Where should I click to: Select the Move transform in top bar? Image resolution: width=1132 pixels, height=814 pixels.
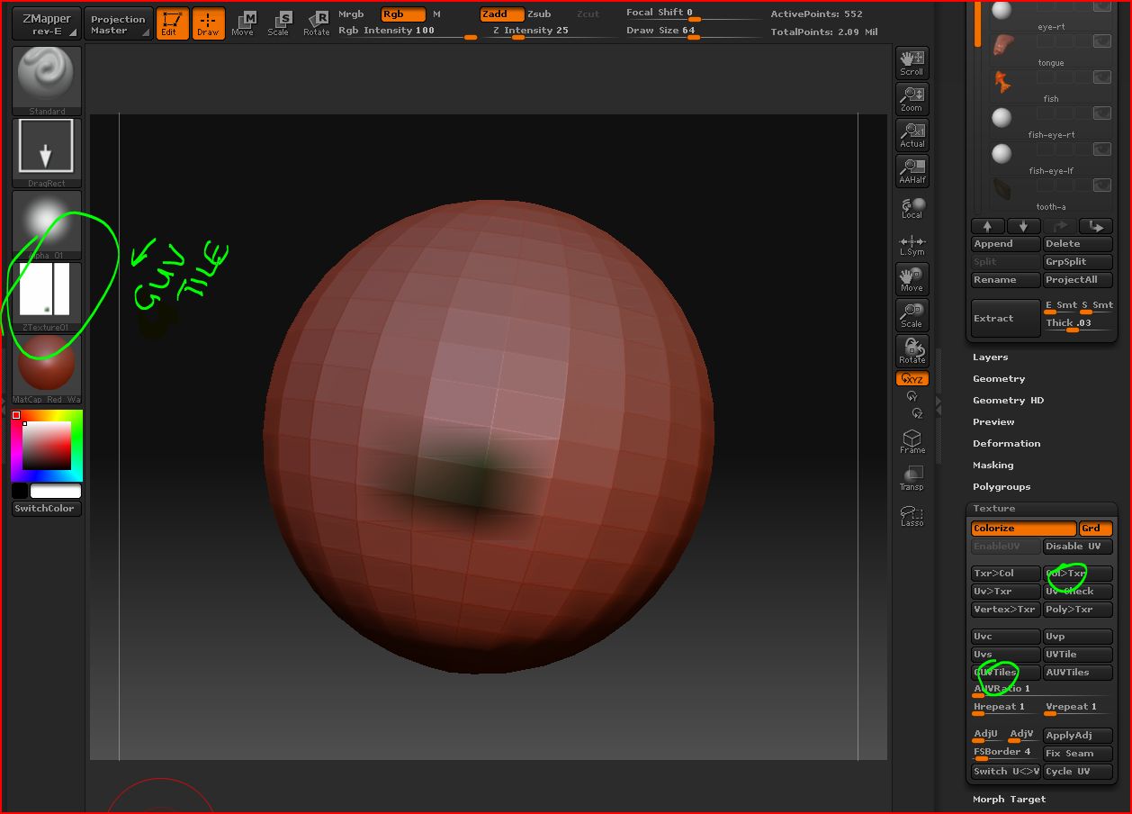pos(242,23)
